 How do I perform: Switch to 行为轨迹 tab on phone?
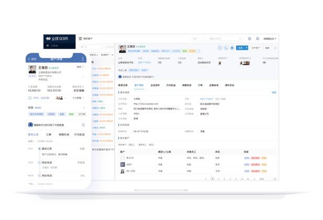tap(79, 134)
